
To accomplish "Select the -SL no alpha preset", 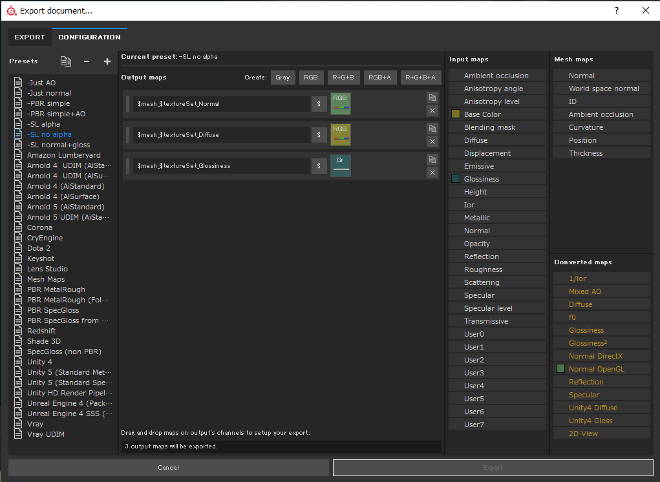I will point(49,134).
